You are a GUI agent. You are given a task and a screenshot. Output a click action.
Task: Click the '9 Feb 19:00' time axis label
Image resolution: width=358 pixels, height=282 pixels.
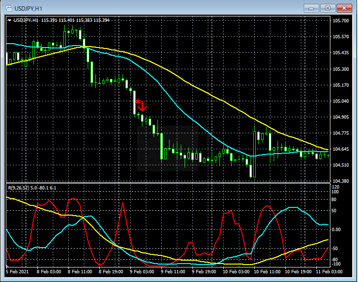[x=204, y=272]
